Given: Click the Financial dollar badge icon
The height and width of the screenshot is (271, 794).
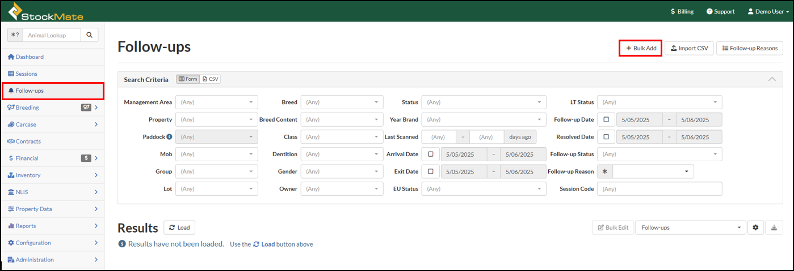Looking at the screenshot, I should (x=86, y=158).
